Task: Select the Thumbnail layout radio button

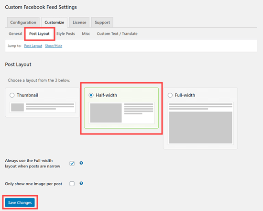Action: (12, 95)
